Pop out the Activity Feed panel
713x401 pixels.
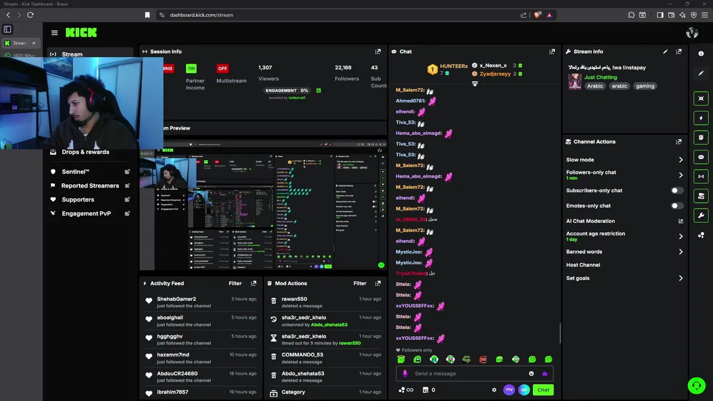(253, 283)
